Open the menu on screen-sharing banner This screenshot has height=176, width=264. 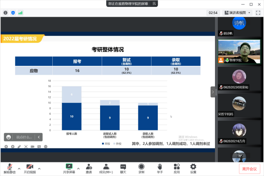154,3
